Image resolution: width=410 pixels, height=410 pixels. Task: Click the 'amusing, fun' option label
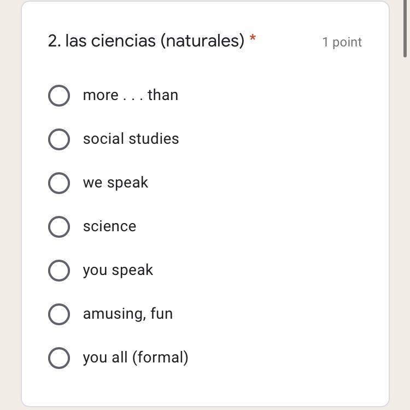(x=127, y=314)
